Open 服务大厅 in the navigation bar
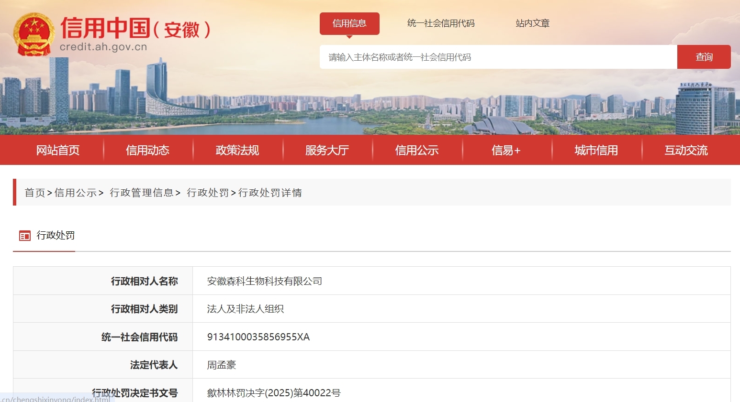Viewport: 740px width, 402px height. click(x=327, y=150)
